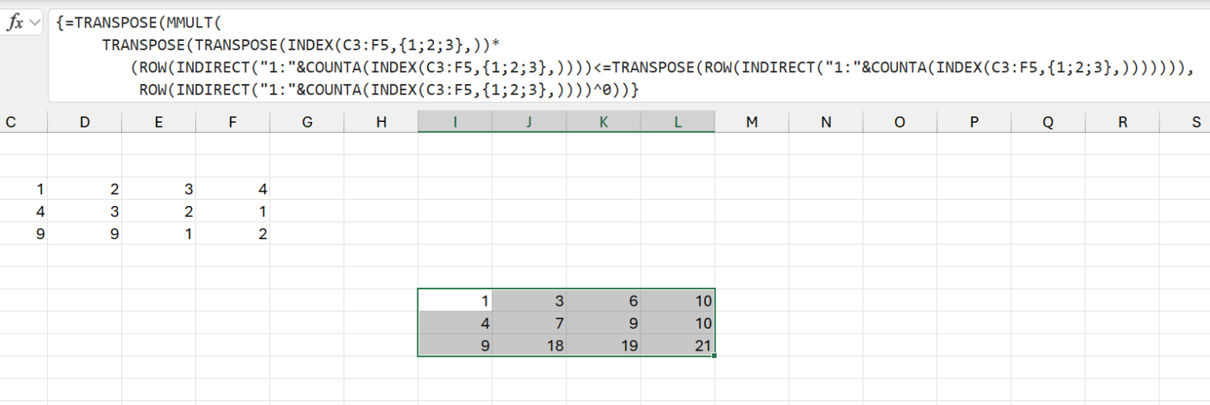Select column F header

(232, 122)
